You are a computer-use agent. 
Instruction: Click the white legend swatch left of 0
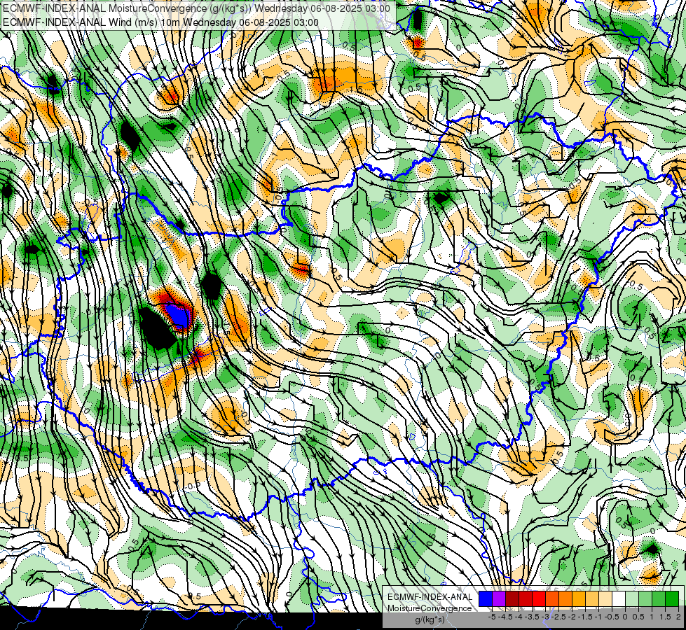tap(619, 598)
